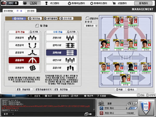Open the 선수라인업 tab
Viewport: 156px width, 117px height.
[7, 11]
